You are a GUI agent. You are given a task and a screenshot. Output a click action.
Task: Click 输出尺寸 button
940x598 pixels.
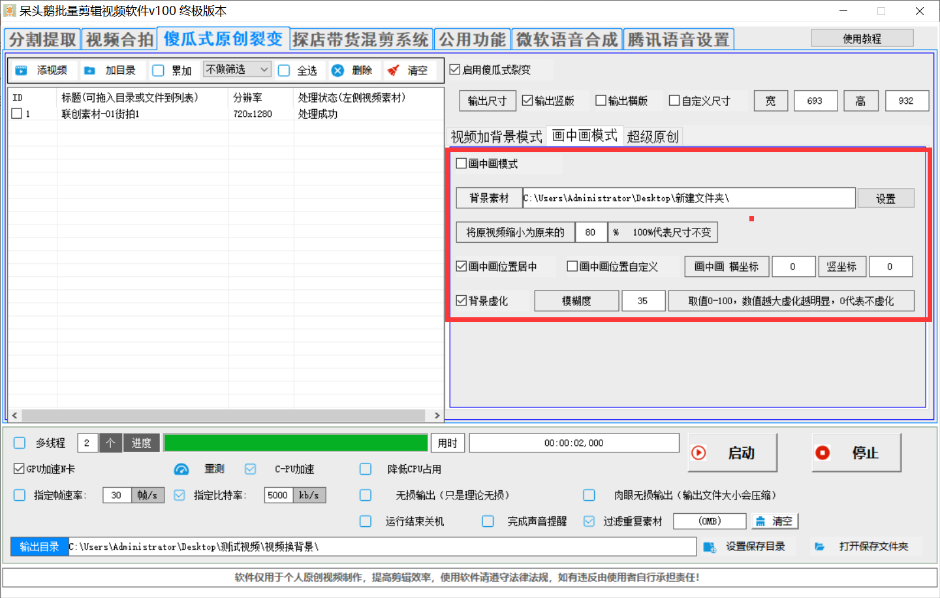point(487,101)
